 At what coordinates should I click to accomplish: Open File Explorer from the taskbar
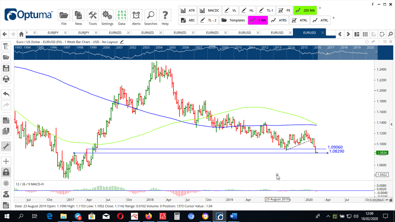[64, 216]
